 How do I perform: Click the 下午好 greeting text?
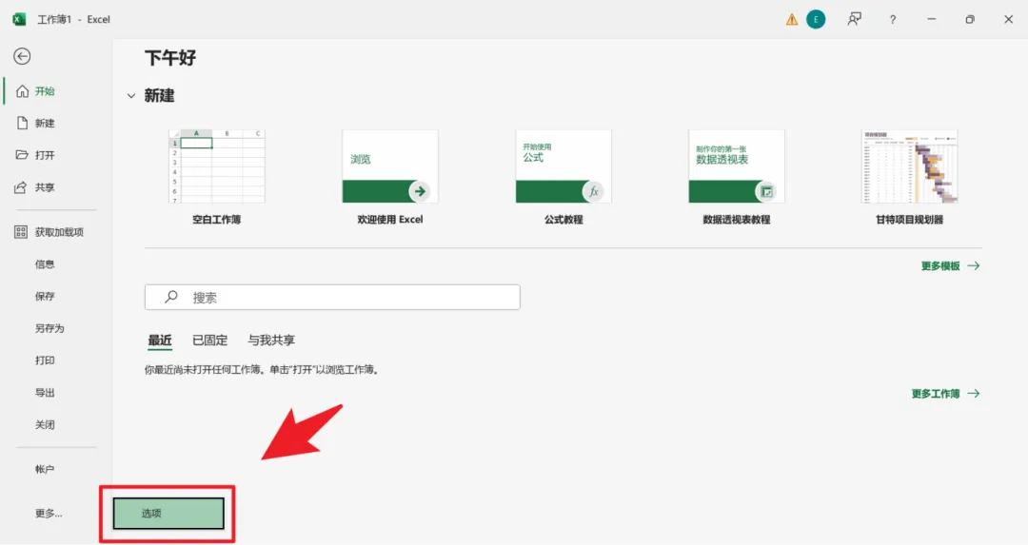(x=170, y=58)
